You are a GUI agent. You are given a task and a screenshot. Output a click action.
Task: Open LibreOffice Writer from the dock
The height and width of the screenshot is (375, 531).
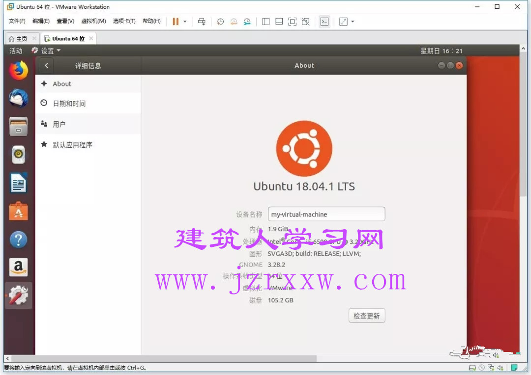coord(19,183)
